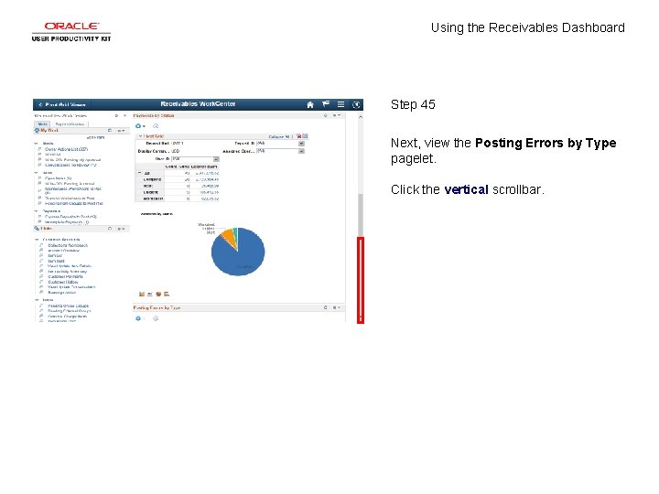Image resolution: width=659 pixels, height=494 pixels.
Task: Open Posting Errors by Type settings menu
Action: tap(337, 307)
